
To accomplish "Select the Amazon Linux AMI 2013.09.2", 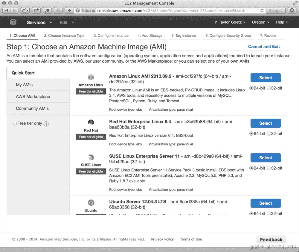I will pyautogui.click(x=266, y=78).
